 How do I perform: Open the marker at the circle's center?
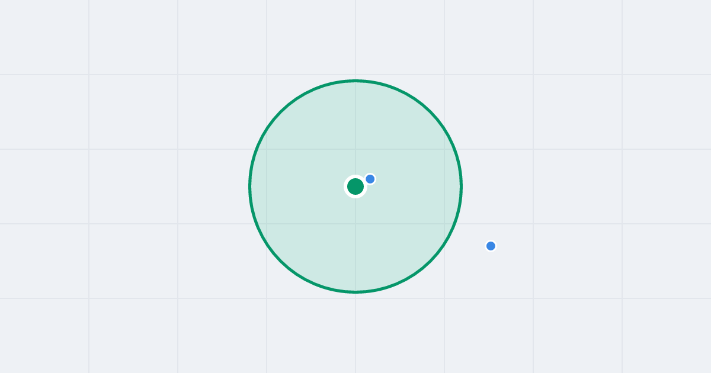[x=355, y=186]
